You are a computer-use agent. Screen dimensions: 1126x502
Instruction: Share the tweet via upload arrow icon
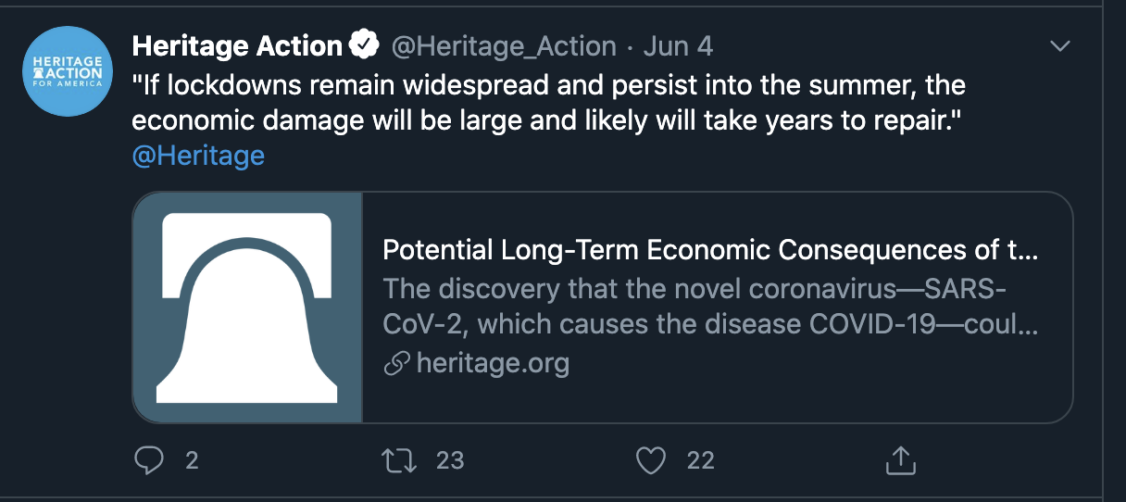pos(901,460)
